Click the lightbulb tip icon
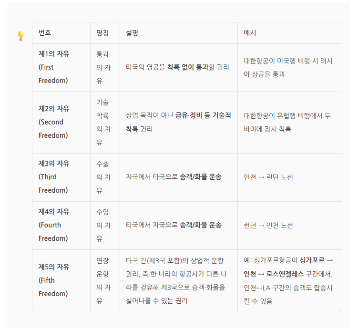358x329 pixels. [x=20, y=36]
